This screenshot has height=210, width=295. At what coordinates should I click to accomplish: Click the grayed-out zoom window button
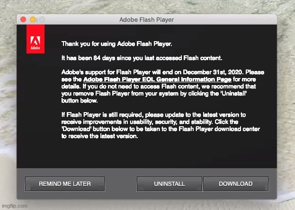pyautogui.click(x=42, y=19)
